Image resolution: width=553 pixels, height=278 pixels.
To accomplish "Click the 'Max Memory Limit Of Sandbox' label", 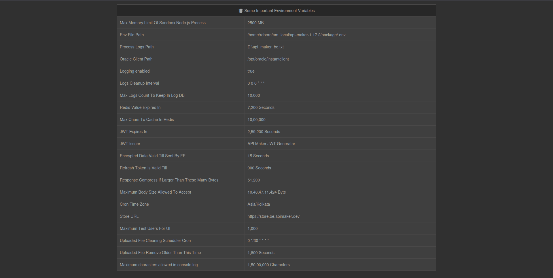I will click(x=162, y=23).
